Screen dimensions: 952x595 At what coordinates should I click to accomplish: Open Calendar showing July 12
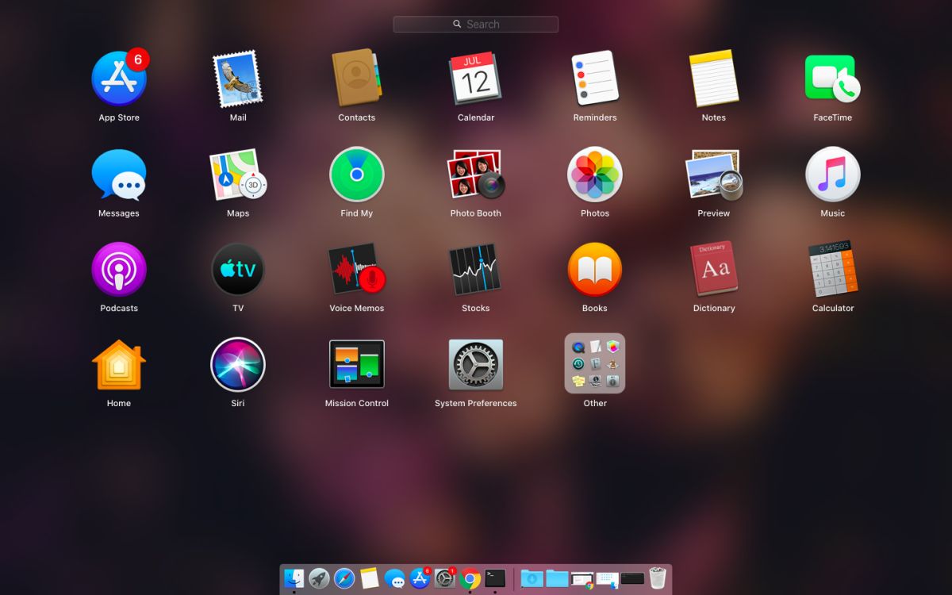point(476,77)
